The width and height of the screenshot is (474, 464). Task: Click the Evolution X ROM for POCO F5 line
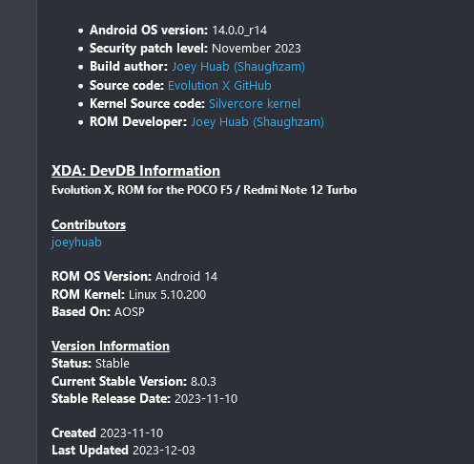pos(204,190)
